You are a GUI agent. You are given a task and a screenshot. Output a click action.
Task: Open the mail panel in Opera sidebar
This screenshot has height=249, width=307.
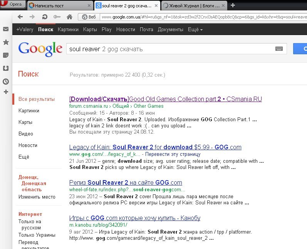(x=6, y=29)
